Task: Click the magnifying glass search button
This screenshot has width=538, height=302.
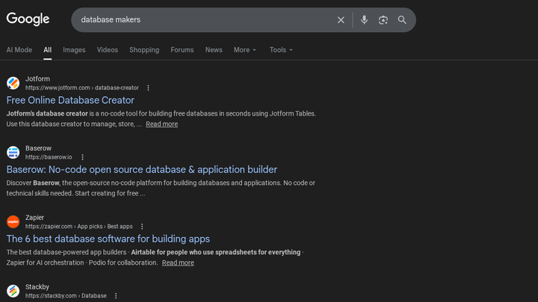Action: pyautogui.click(x=402, y=20)
